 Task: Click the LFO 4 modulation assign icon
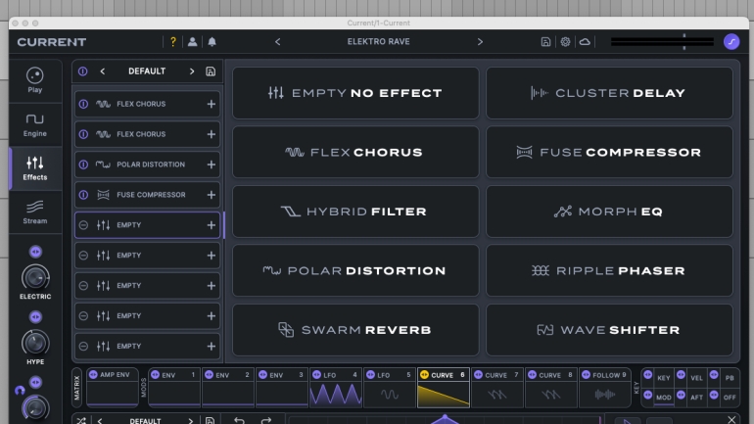[x=316, y=374]
